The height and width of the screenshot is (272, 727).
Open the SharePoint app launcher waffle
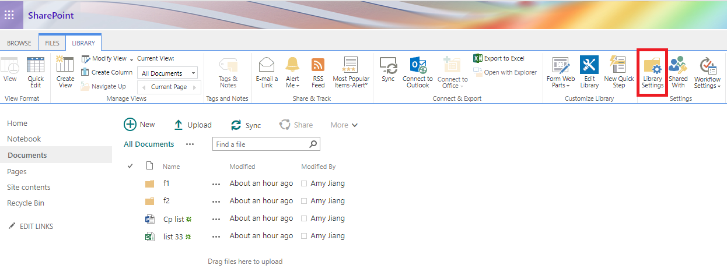9,15
